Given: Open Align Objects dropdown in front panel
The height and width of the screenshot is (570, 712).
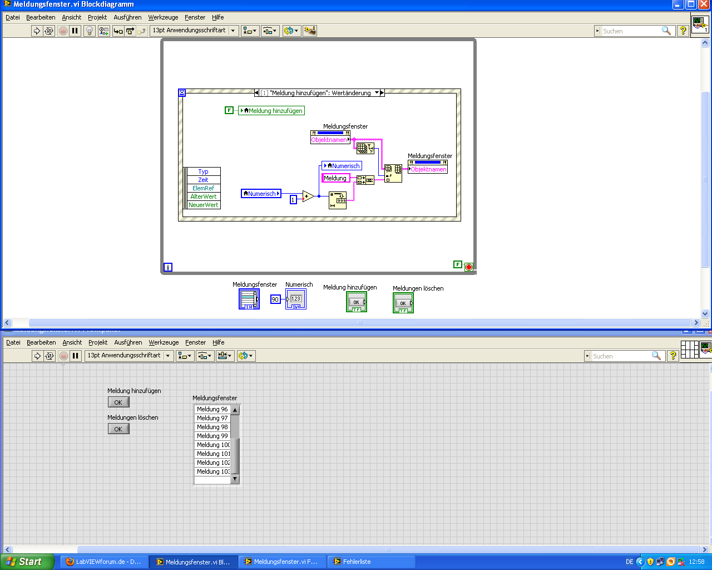Looking at the screenshot, I should 185,356.
